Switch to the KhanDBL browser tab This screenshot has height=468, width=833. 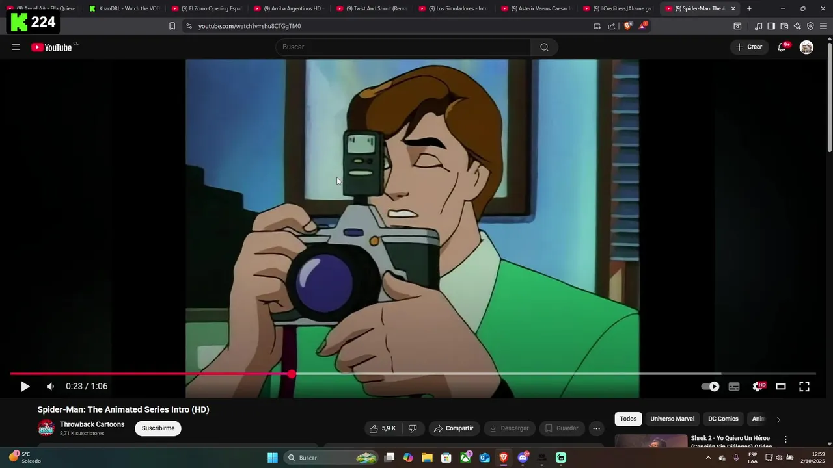(x=124, y=8)
